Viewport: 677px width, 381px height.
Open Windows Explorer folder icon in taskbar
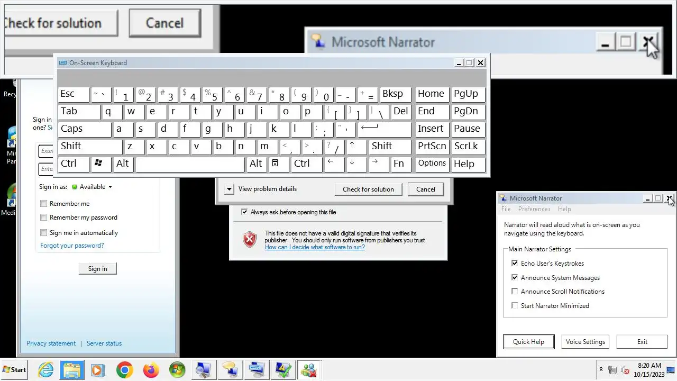[72, 369]
